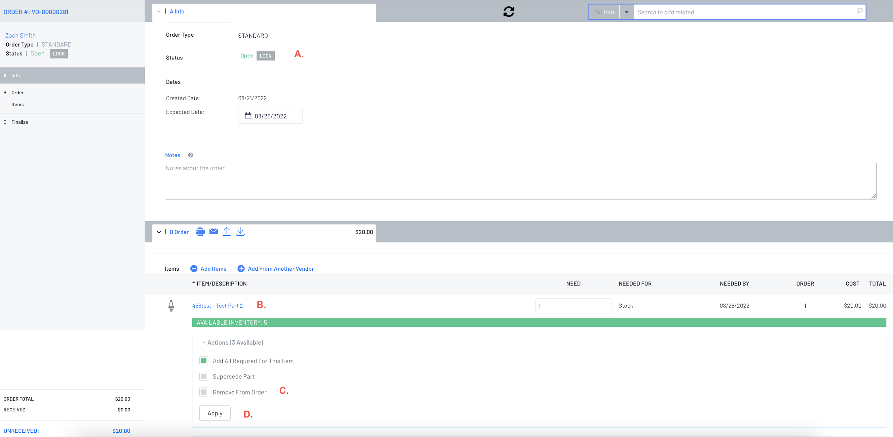Sort by the Item/Description column arrow
This screenshot has width=893, height=437.
click(194, 283)
